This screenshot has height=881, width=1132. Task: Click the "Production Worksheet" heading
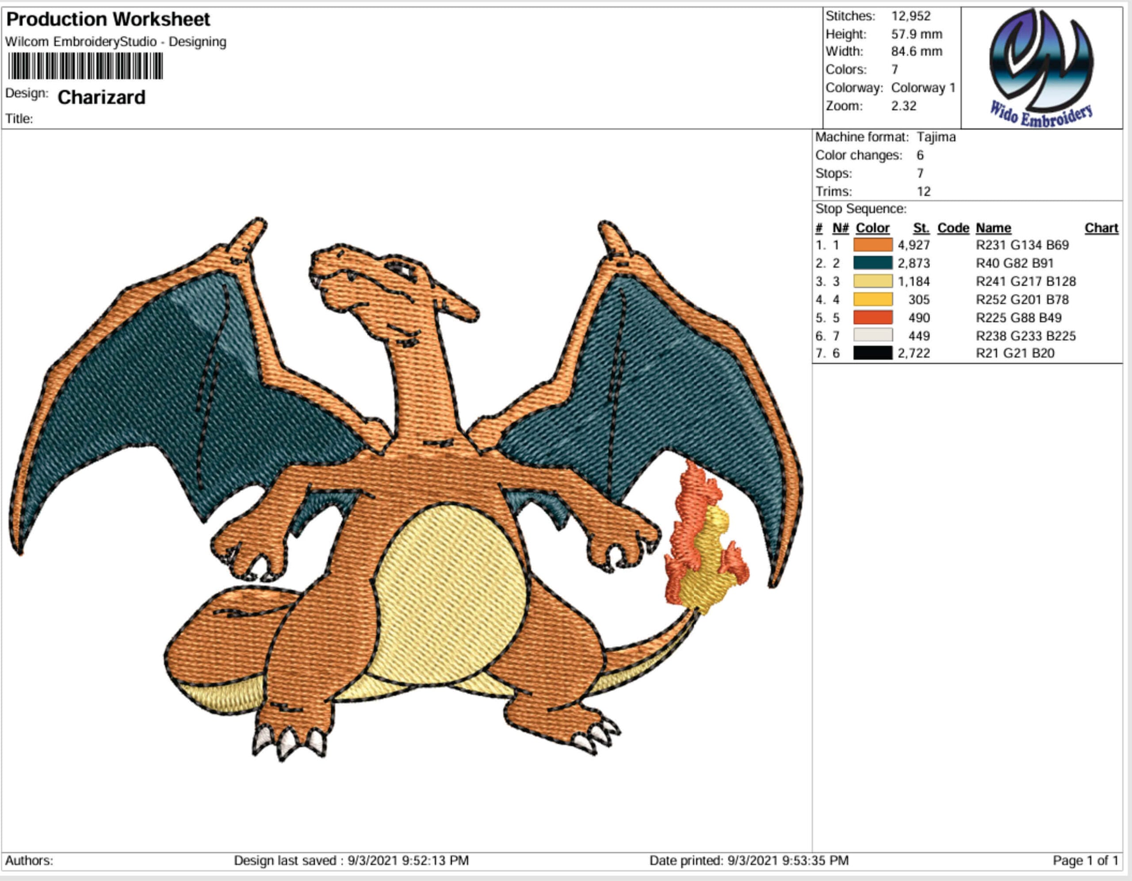pyautogui.click(x=108, y=19)
